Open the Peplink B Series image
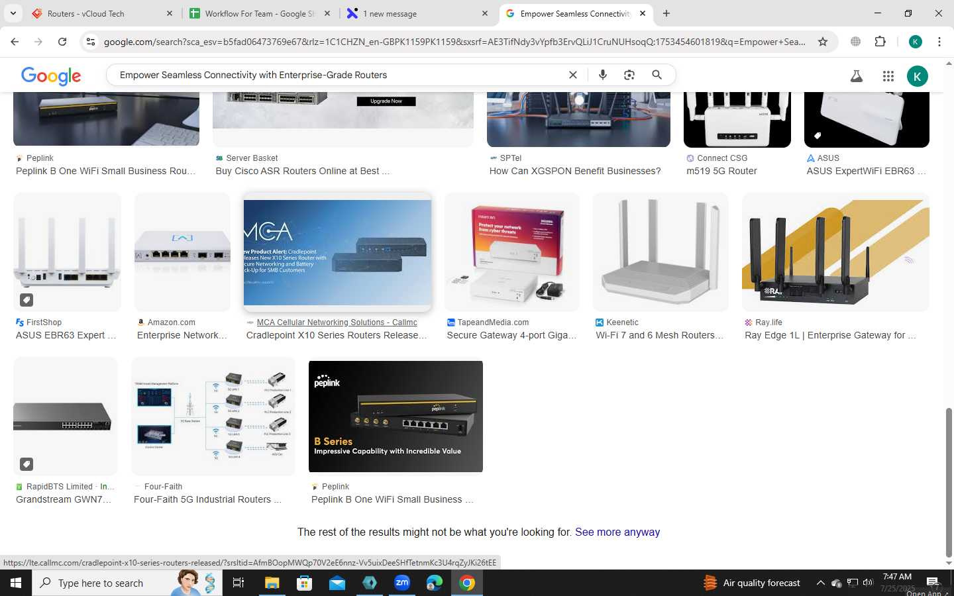 396,416
